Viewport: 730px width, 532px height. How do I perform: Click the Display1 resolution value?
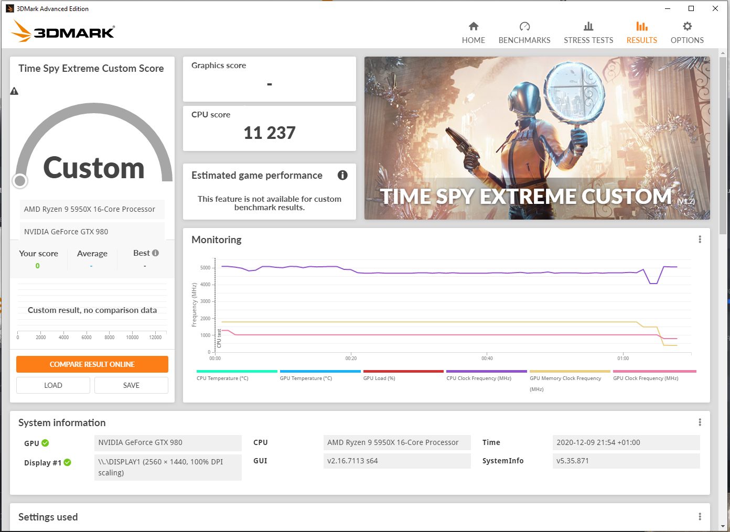point(168,467)
